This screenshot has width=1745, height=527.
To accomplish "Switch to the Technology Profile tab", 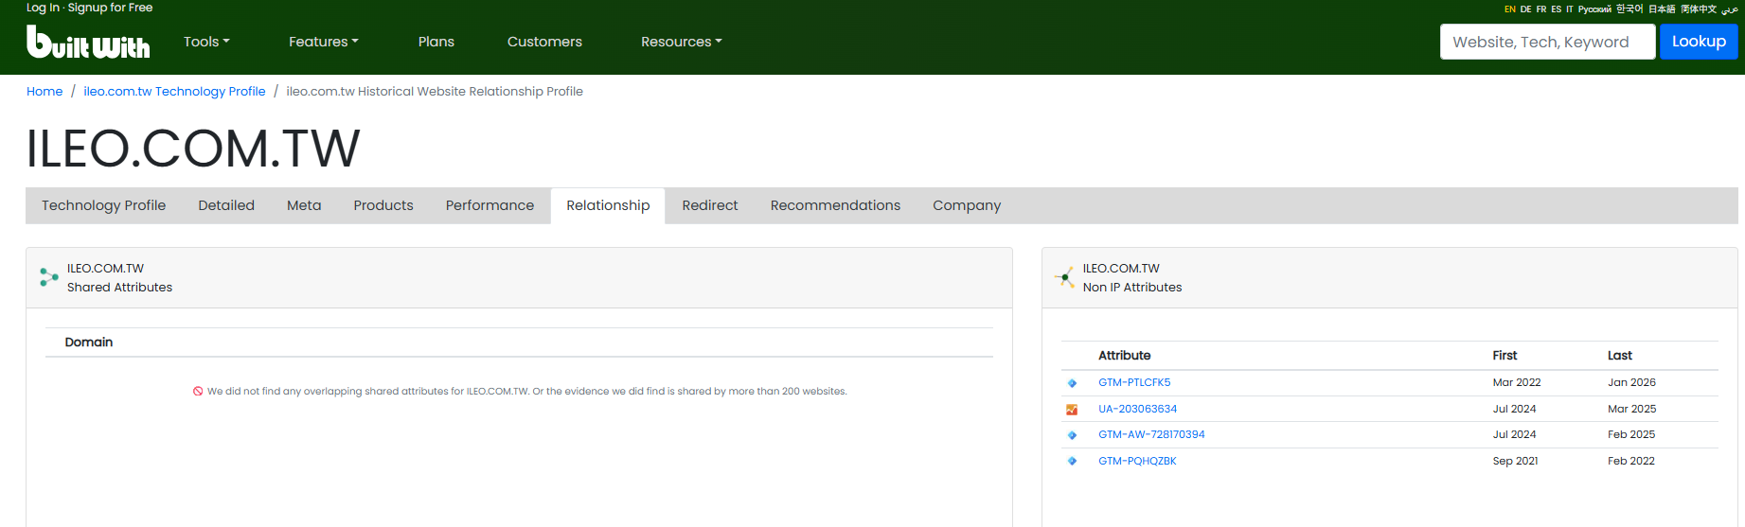I will [x=103, y=205].
